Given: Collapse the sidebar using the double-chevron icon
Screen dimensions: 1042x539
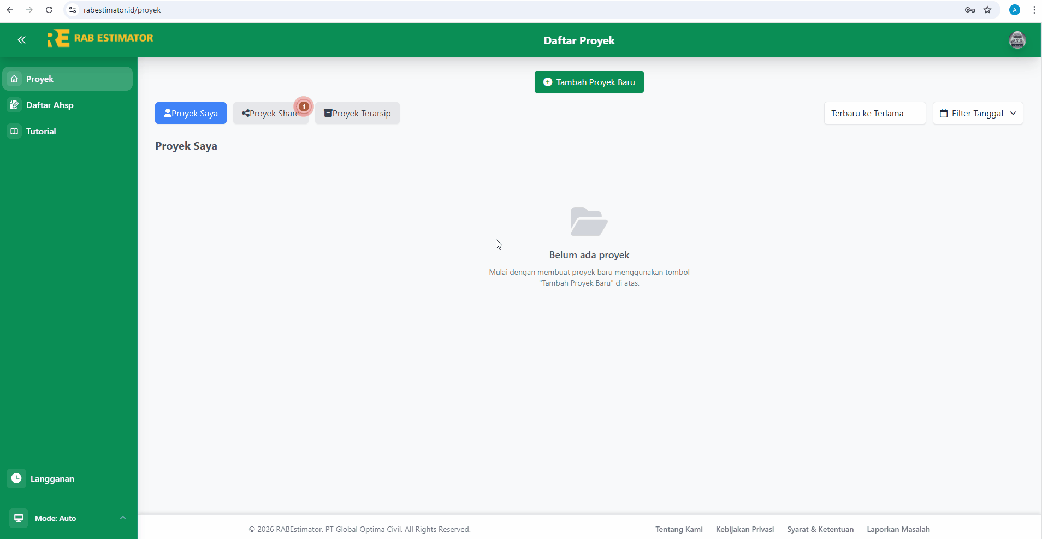Looking at the screenshot, I should pyautogui.click(x=22, y=40).
